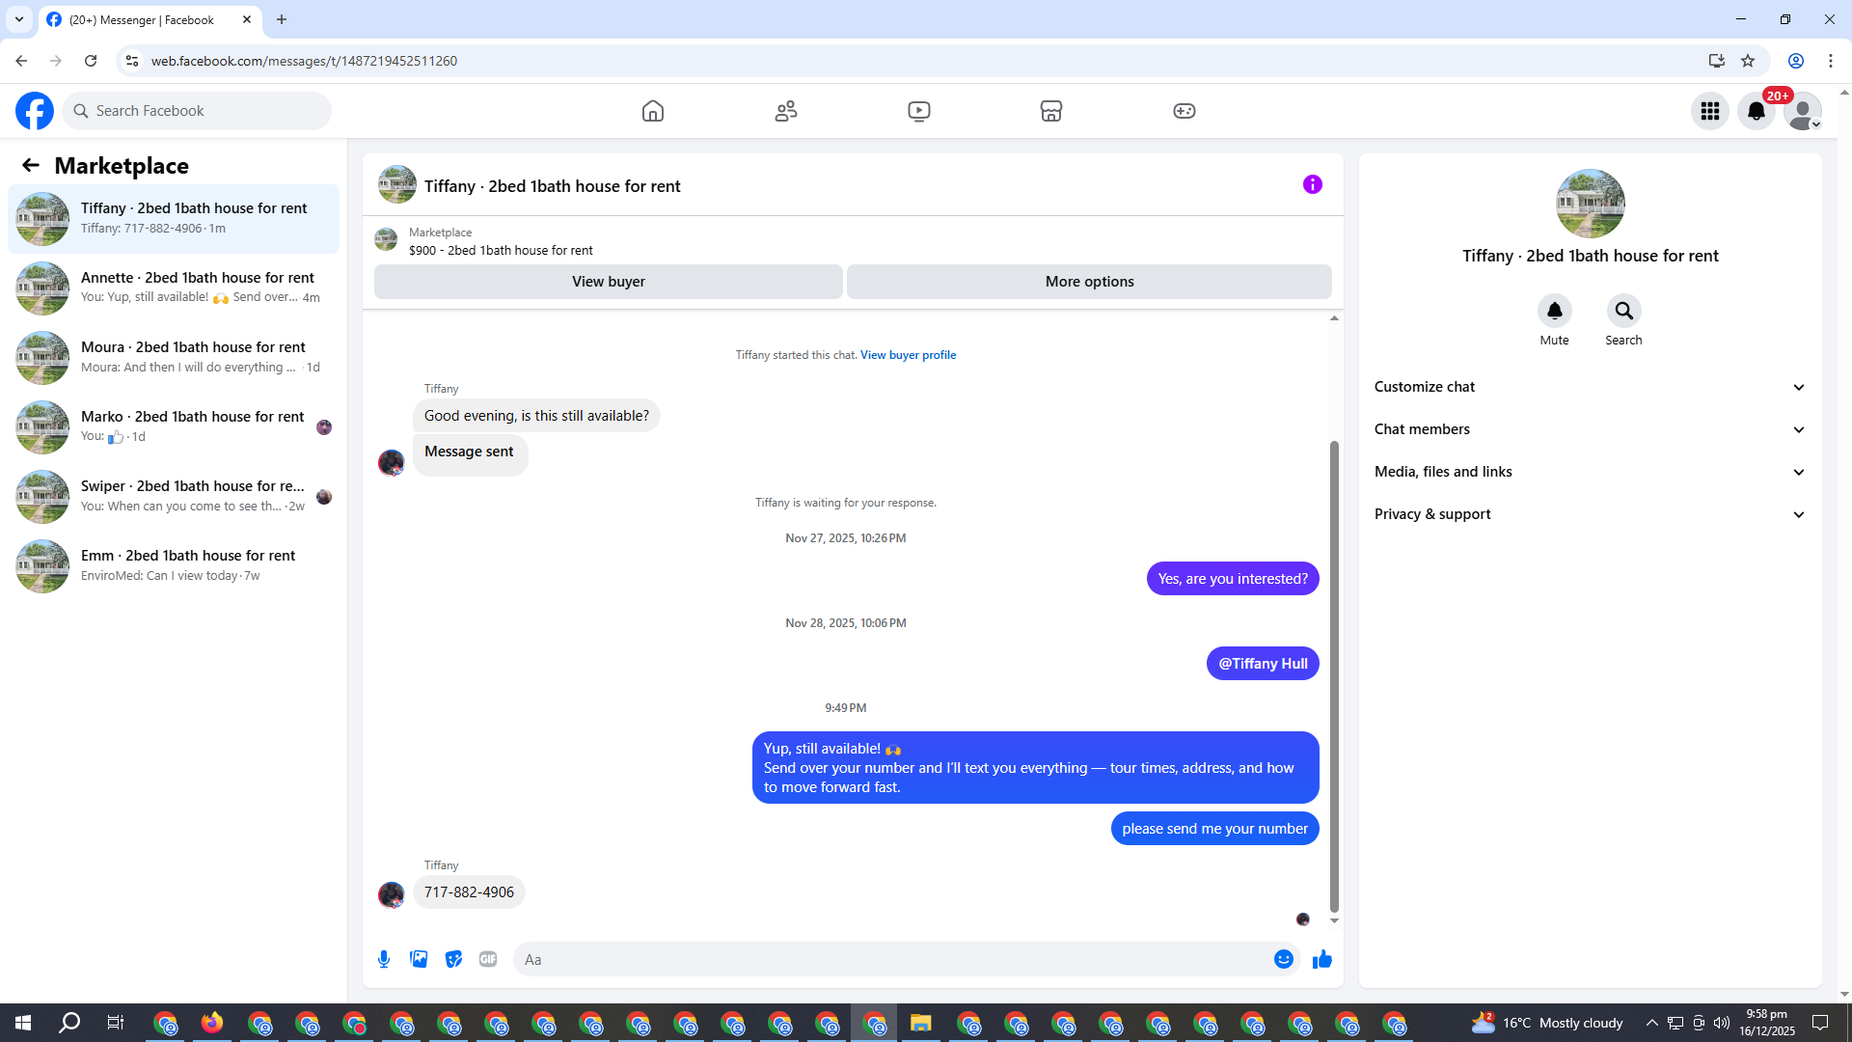Send a thumbs-up like
This screenshot has width=1852, height=1042.
click(x=1322, y=959)
